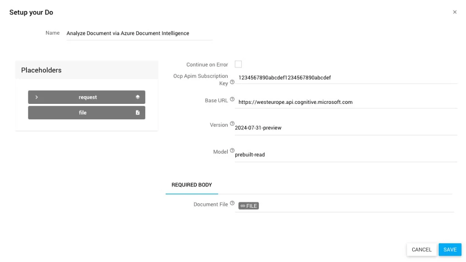This screenshot has height=262, width=466.
Task: Click the link icon in FILE chip
Action: coord(243,206)
